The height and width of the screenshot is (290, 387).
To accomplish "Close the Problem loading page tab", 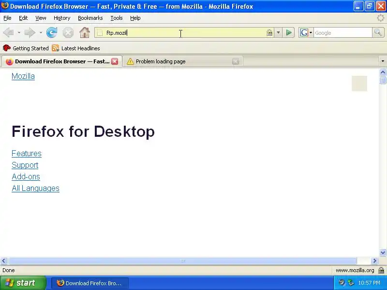I will 236,61.
